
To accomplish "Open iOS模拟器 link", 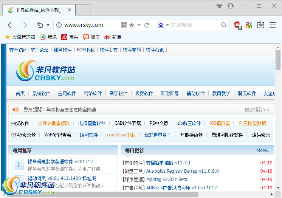I will tap(220, 123).
